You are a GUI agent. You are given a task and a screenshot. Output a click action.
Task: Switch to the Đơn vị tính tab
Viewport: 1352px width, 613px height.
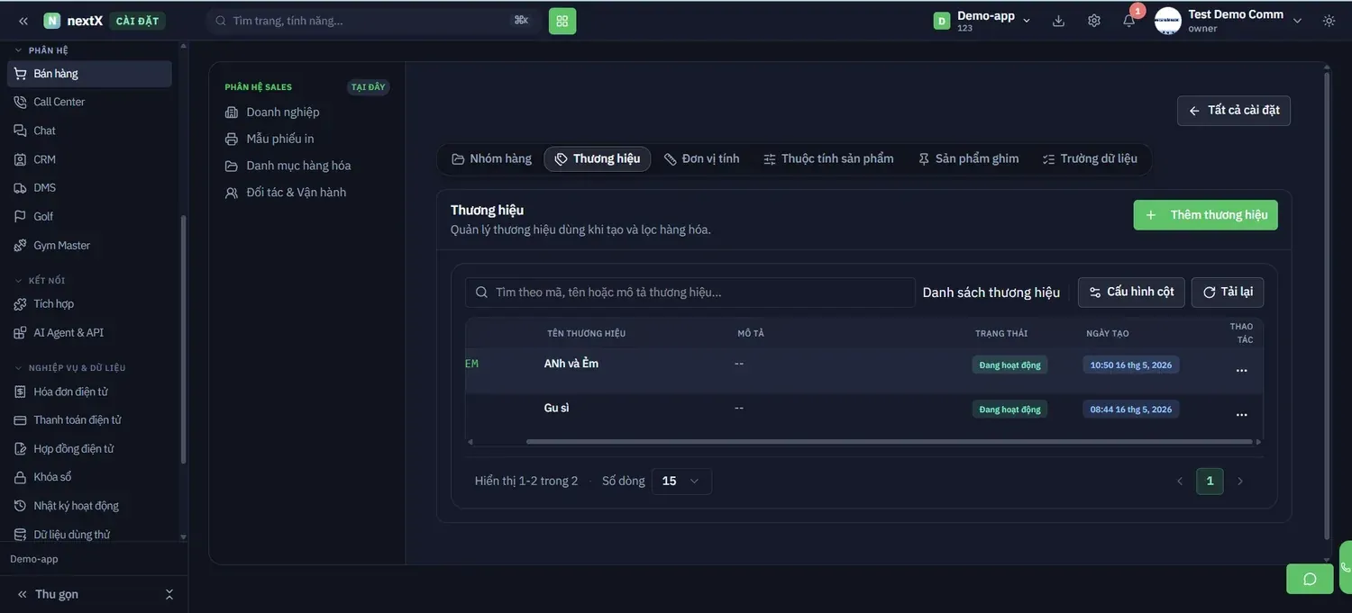coord(702,158)
